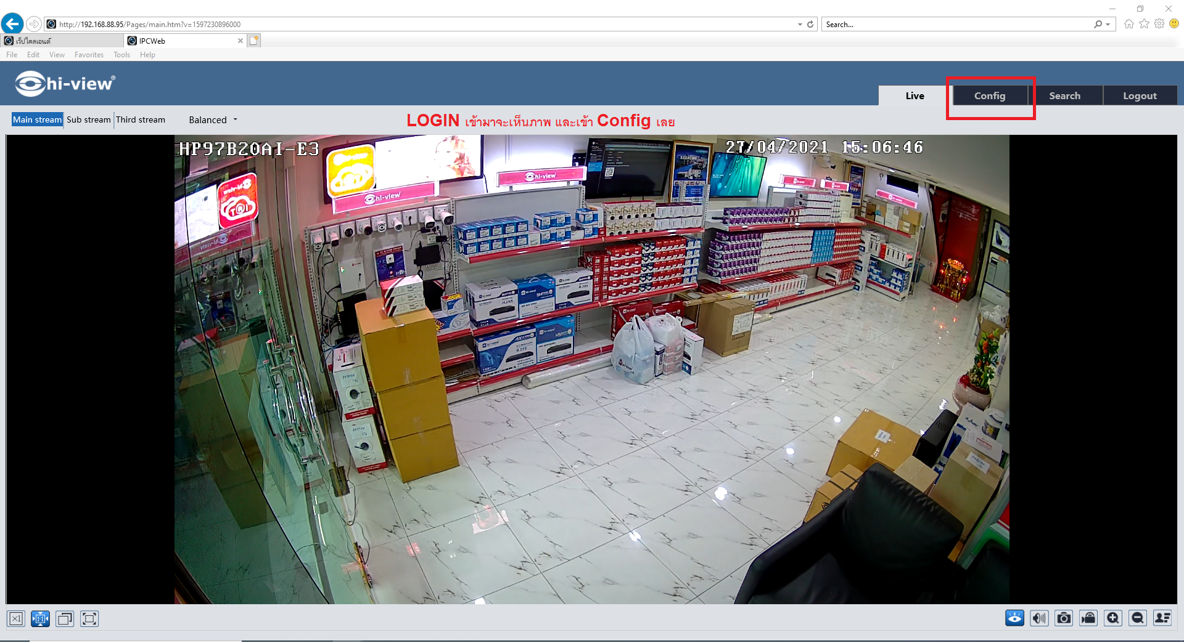Expand the Balanced dropdown
1184x643 pixels.
tap(213, 120)
